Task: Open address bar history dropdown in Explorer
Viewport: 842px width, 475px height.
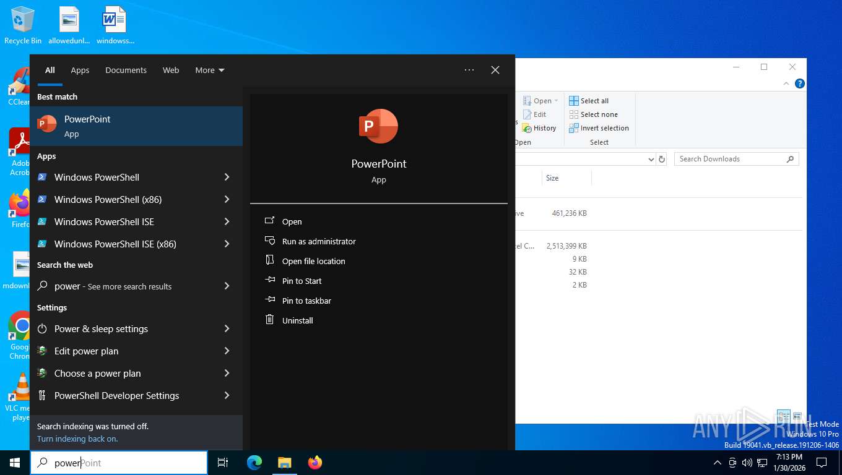Action: click(x=651, y=159)
